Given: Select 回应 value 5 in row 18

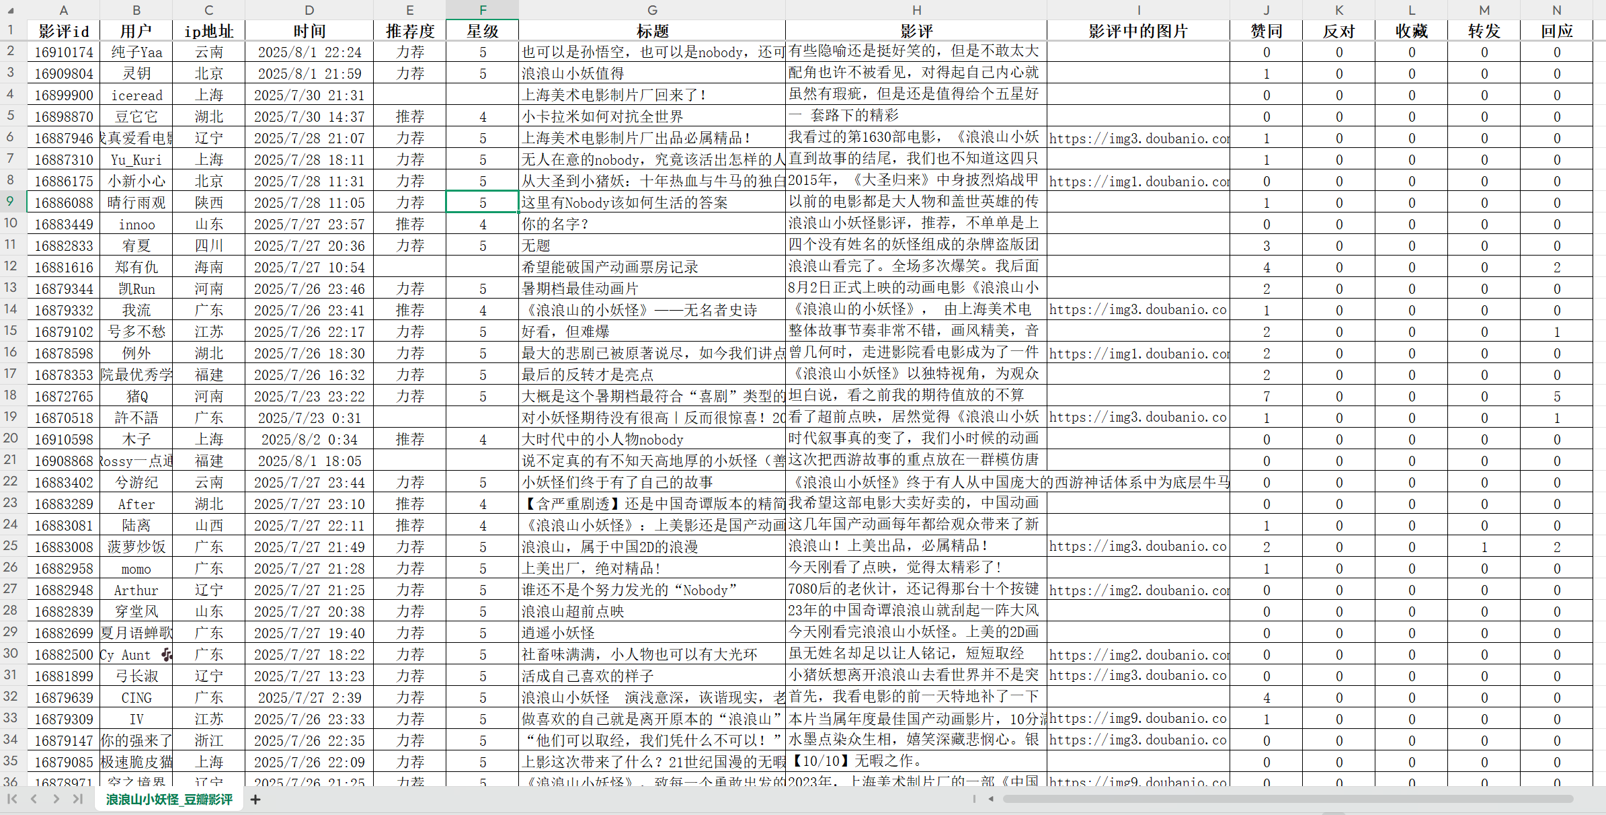Looking at the screenshot, I should coord(1556,396).
